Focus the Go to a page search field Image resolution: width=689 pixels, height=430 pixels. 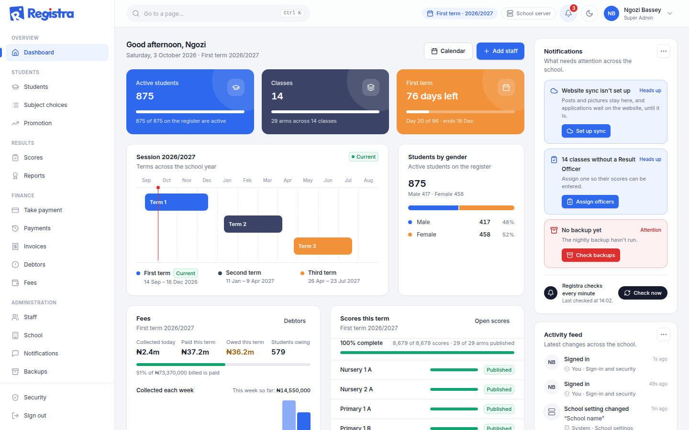point(218,13)
